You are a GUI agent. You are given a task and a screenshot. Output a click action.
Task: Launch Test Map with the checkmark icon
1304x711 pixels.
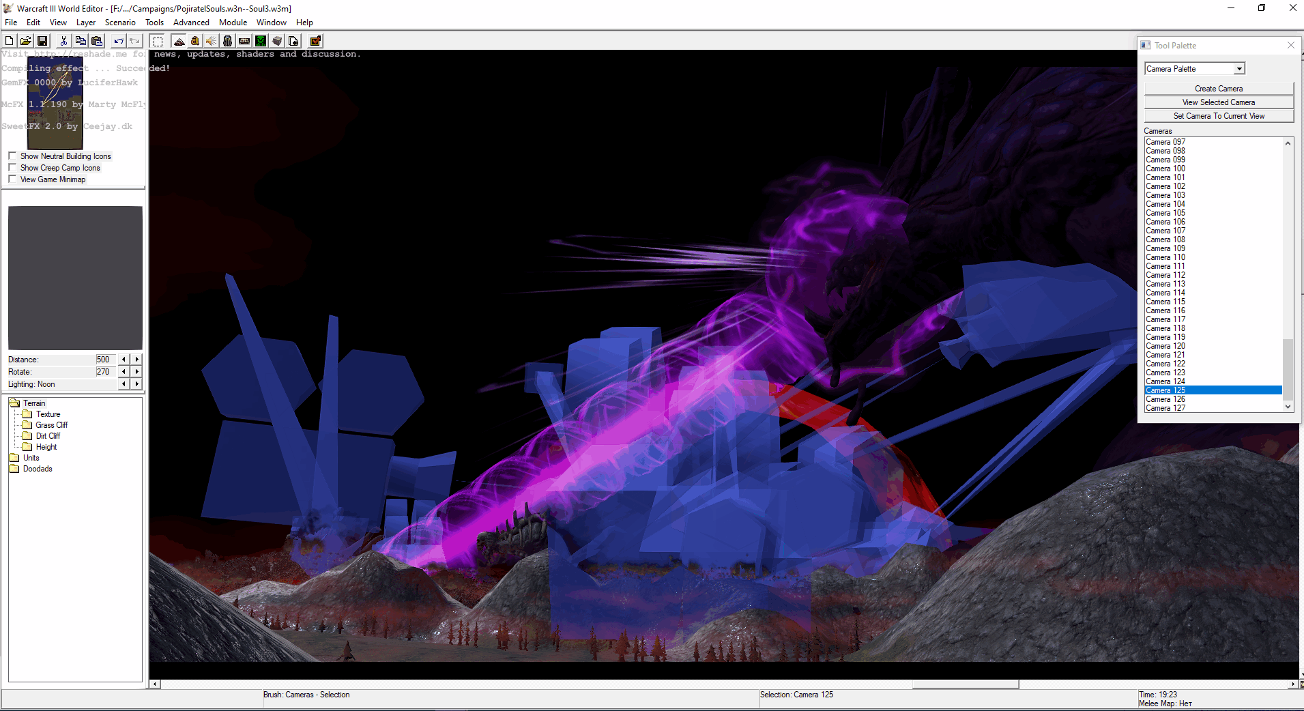tap(315, 41)
